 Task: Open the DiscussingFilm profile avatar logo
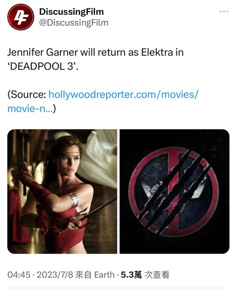[21, 17]
